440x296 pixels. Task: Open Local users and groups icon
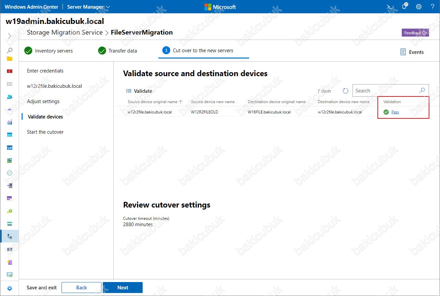click(10, 97)
